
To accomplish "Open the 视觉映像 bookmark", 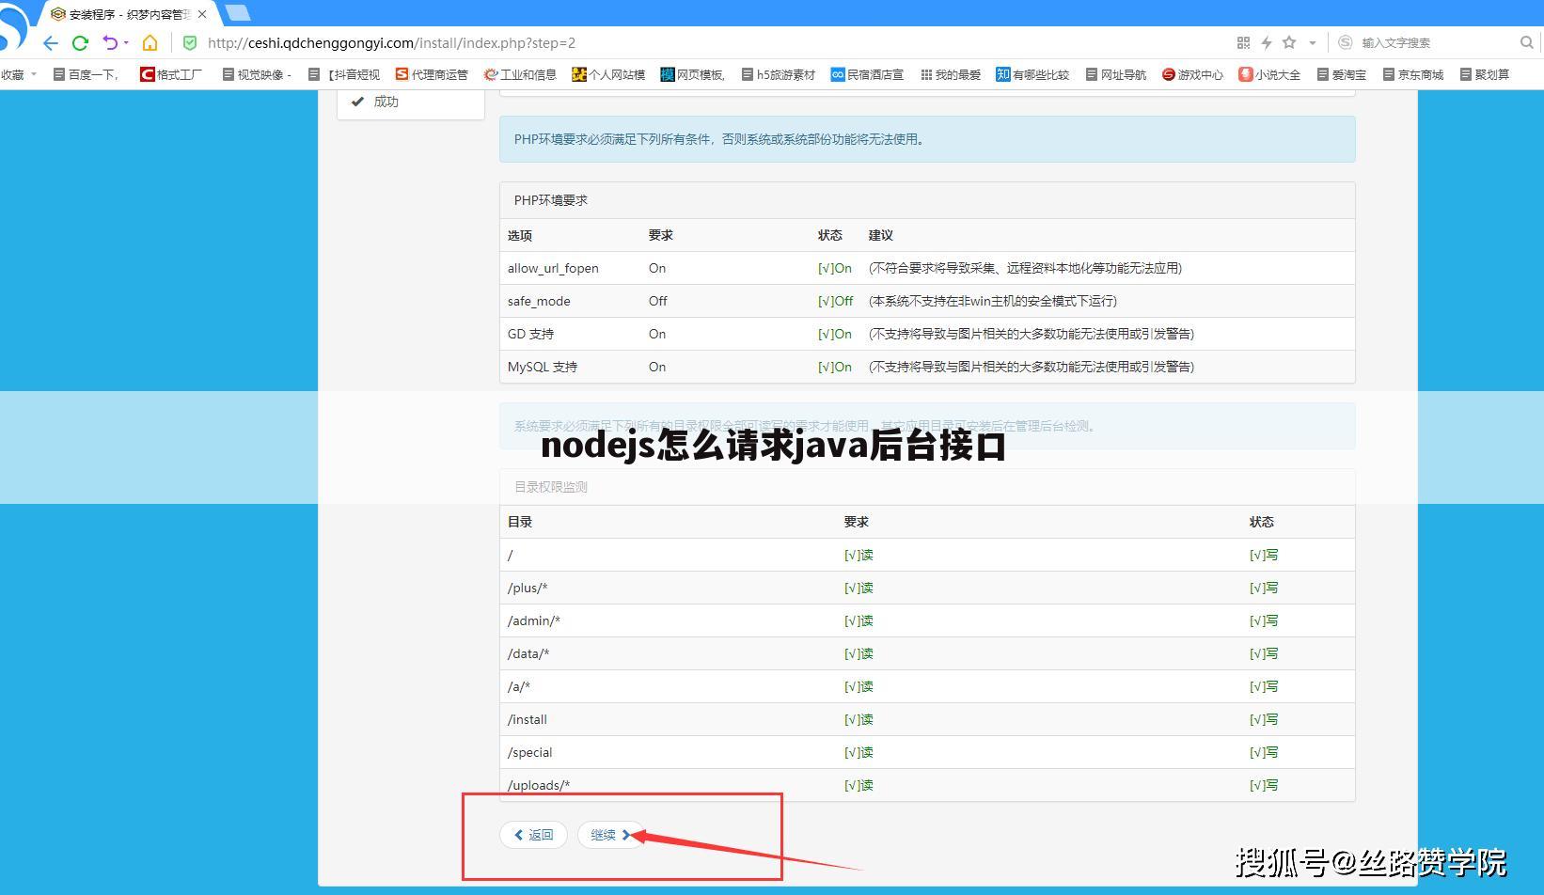I will point(257,74).
